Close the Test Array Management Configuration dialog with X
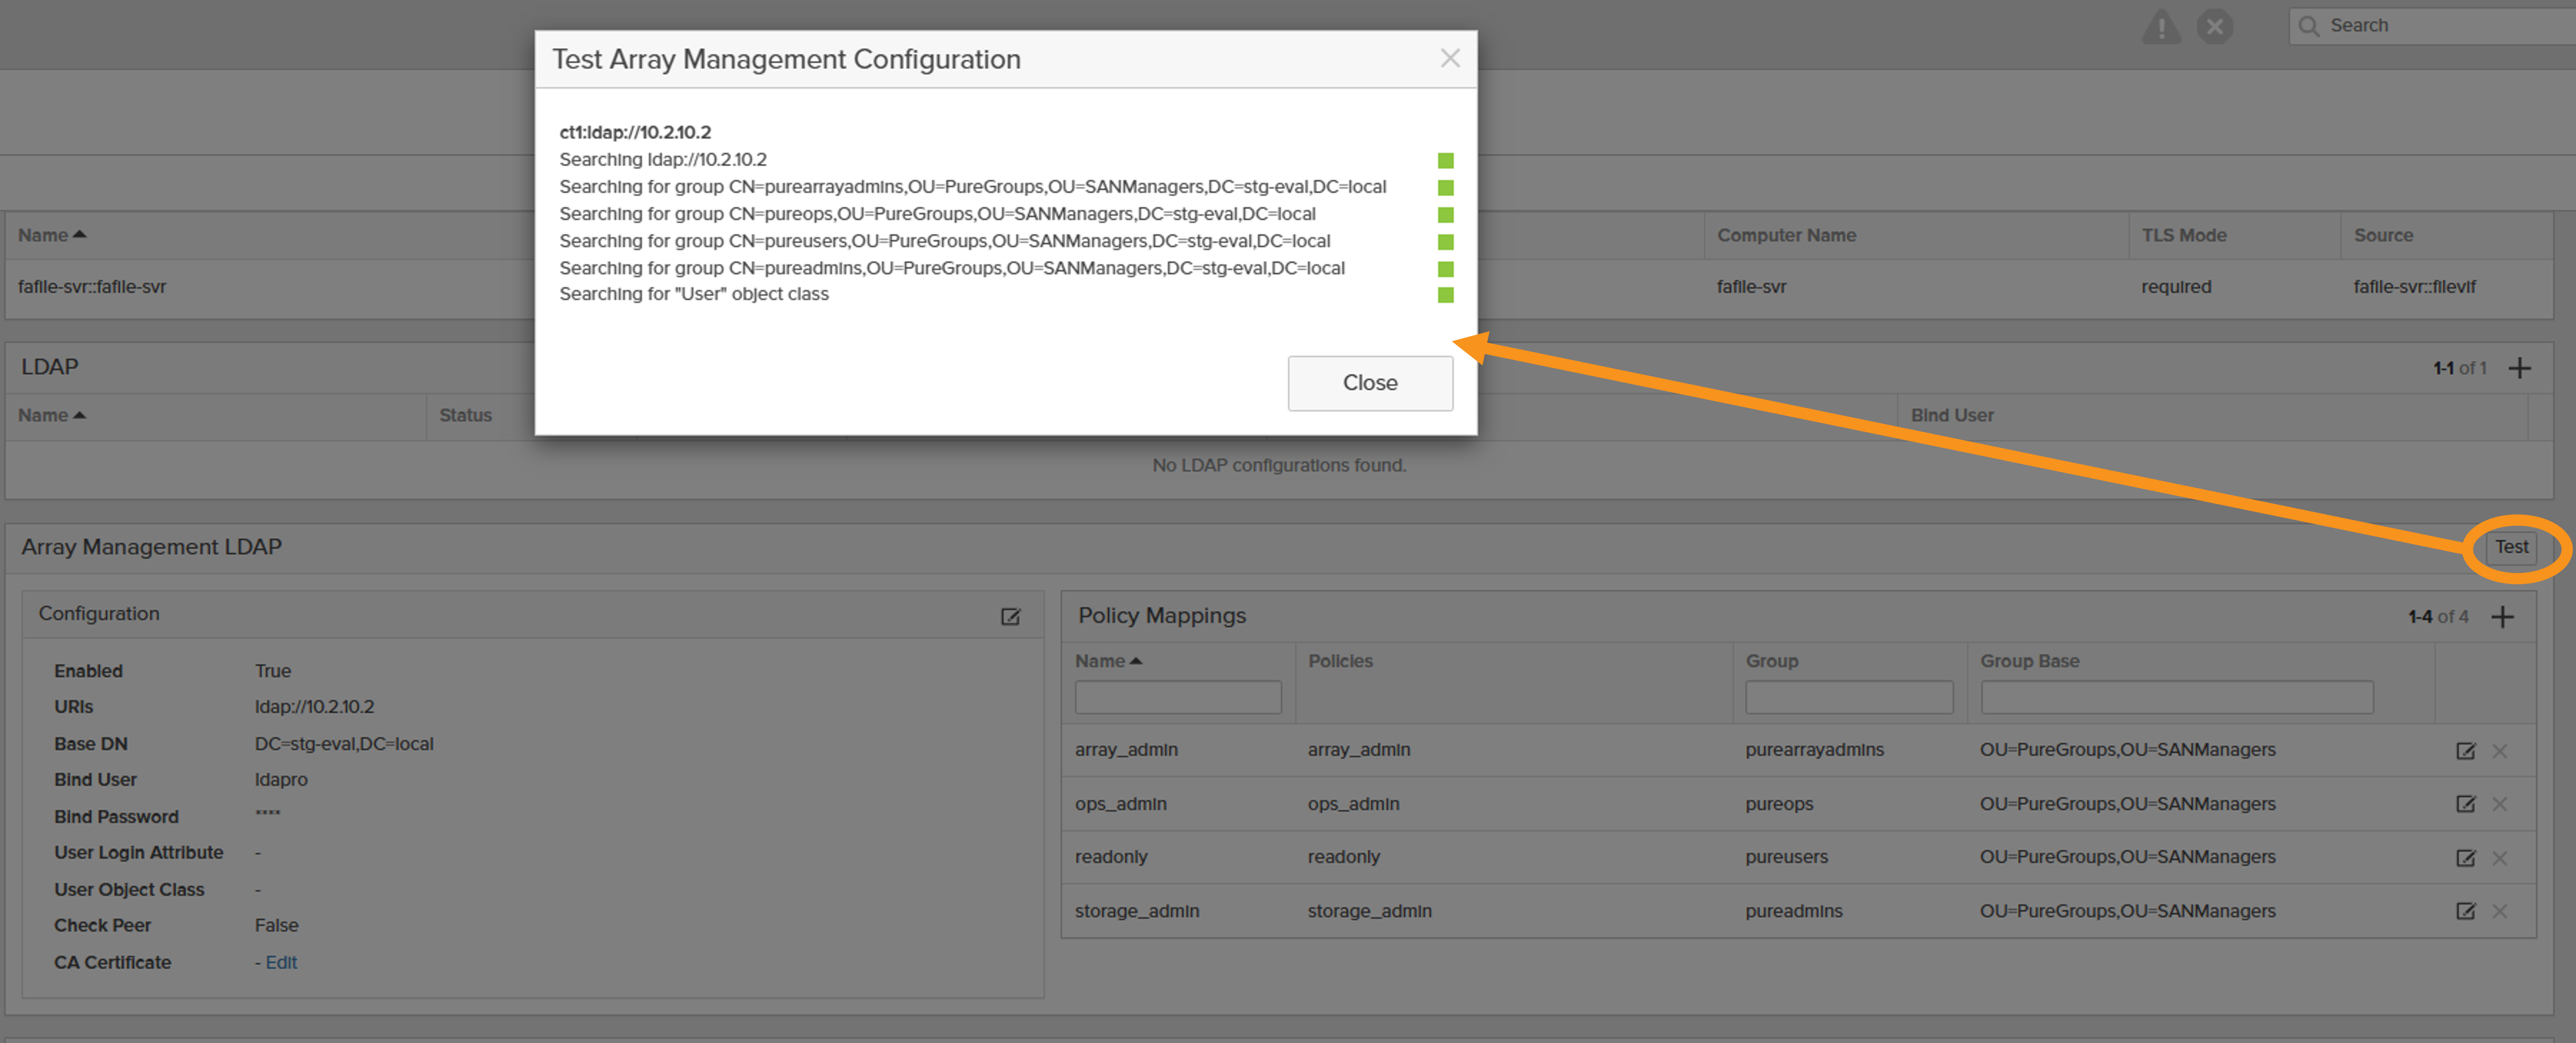 click(1450, 58)
